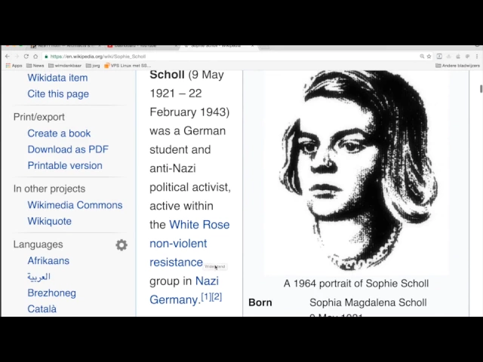
Task: Open the News bookmarks folder
Action: 35,66
